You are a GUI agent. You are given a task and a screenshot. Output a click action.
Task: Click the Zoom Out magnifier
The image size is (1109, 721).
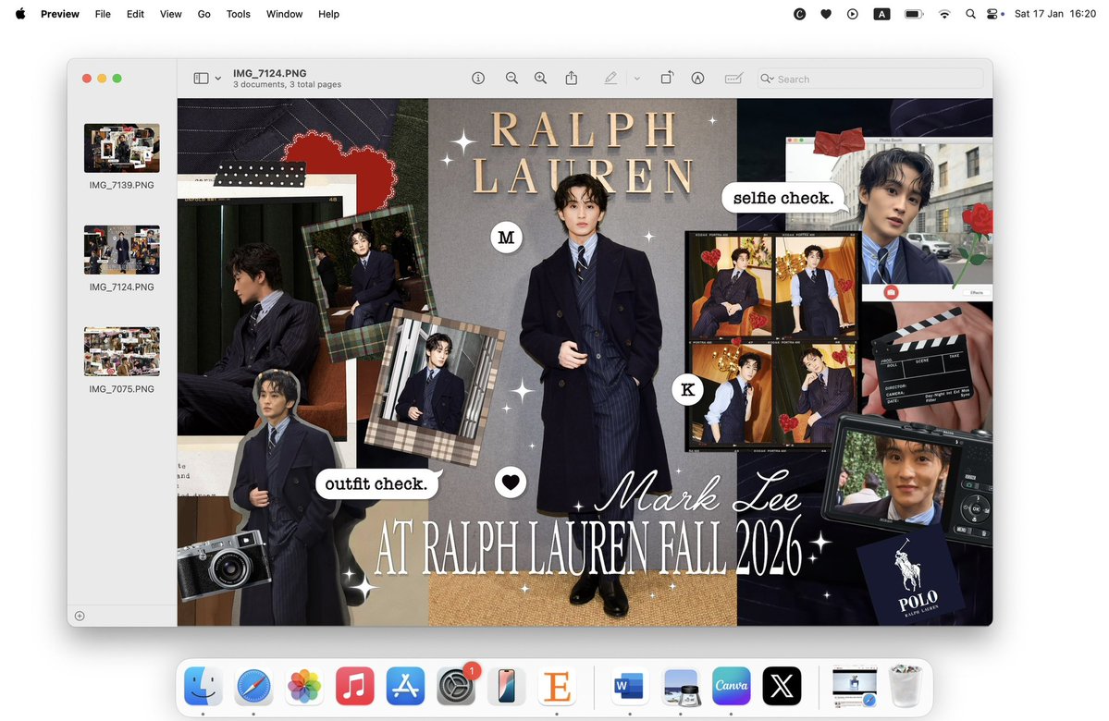coord(511,79)
